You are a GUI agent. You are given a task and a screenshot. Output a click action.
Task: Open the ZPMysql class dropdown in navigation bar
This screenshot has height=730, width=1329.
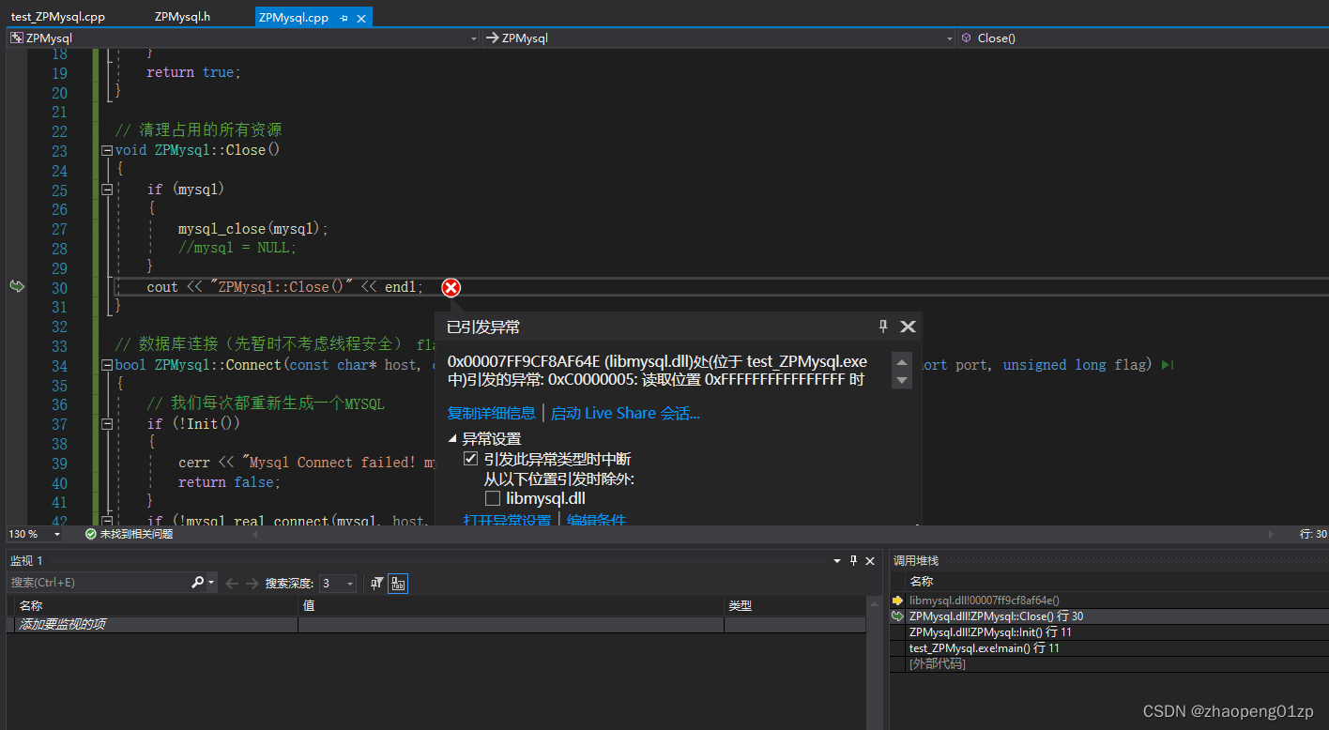coord(950,38)
